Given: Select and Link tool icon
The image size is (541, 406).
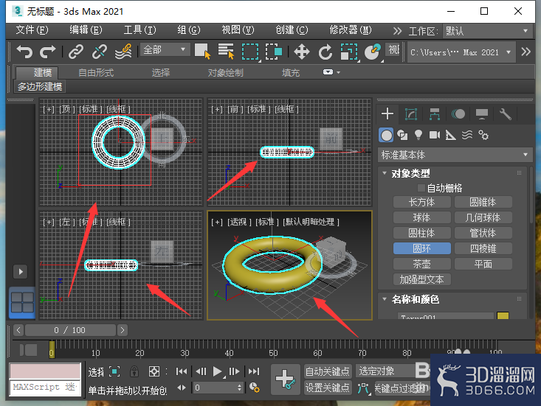Looking at the screenshot, I should [76, 52].
